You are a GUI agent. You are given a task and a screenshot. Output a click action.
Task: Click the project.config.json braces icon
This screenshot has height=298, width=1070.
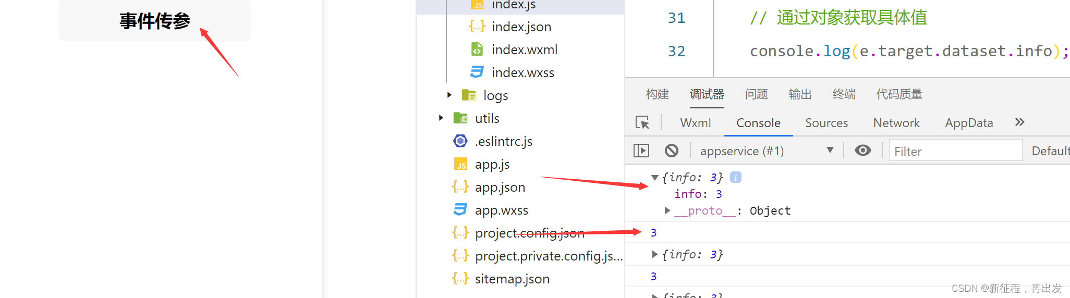(460, 232)
